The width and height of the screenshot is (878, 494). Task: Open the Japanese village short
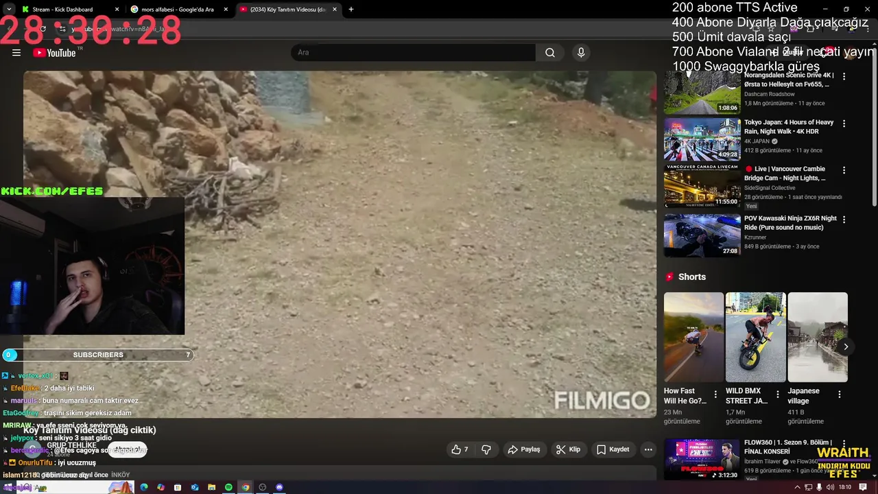click(818, 337)
